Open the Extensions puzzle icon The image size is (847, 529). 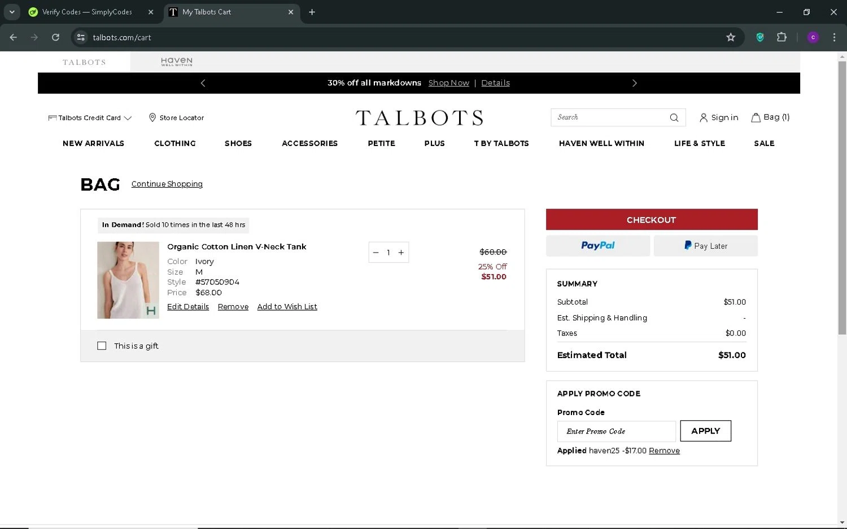pos(781,37)
